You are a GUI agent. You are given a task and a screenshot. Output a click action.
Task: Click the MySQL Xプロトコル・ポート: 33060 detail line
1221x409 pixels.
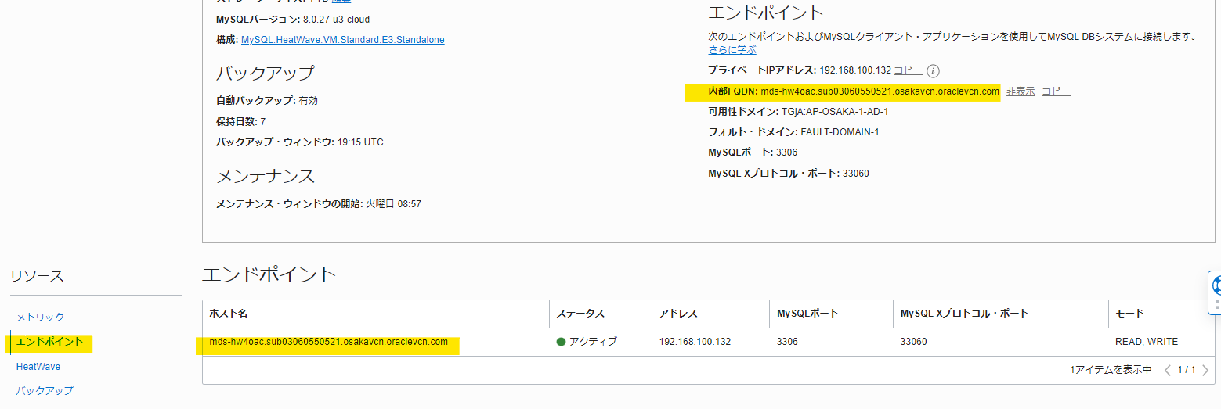click(x=789, y=174)
